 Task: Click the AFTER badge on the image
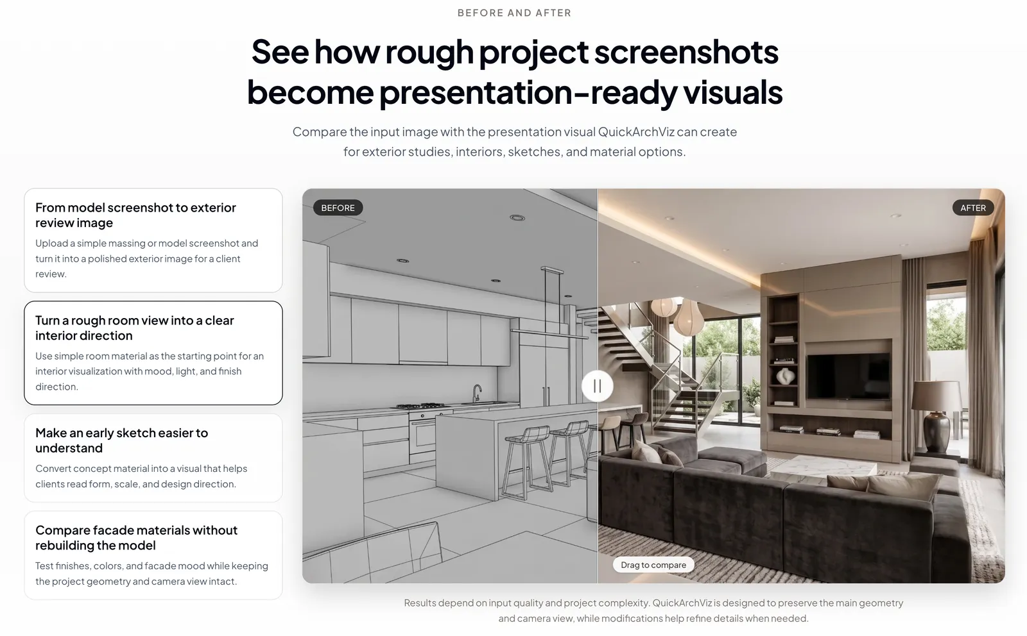(x=973, y=208)
